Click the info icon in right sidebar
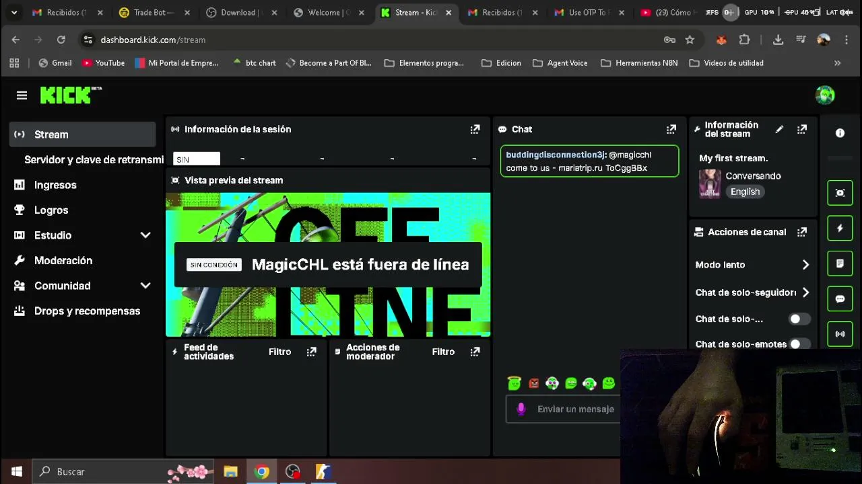 click(x=840, y=133)
